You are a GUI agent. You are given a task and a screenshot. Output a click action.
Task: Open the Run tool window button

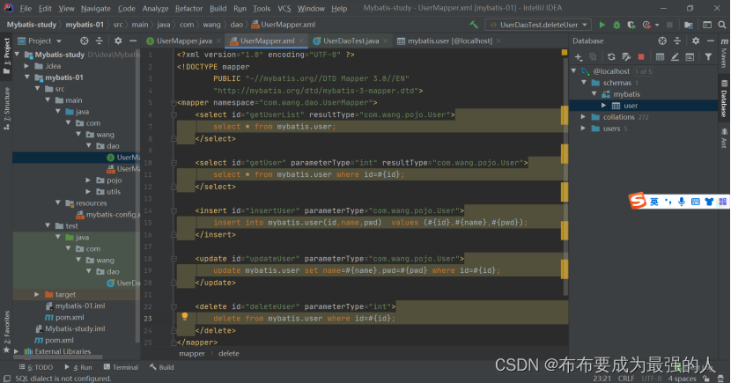tap(78, 367)
